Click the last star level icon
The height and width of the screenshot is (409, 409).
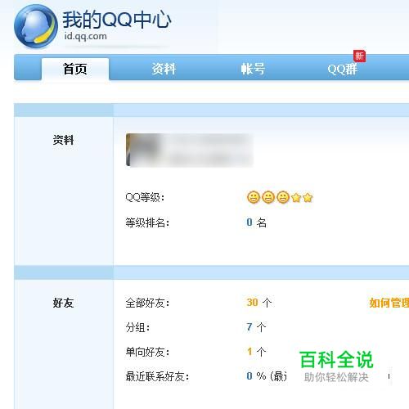coord(308,198)
